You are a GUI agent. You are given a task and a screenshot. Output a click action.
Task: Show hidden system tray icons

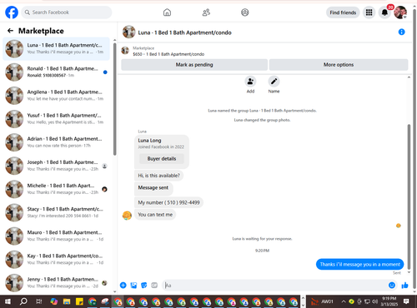[x=344, y=301]
